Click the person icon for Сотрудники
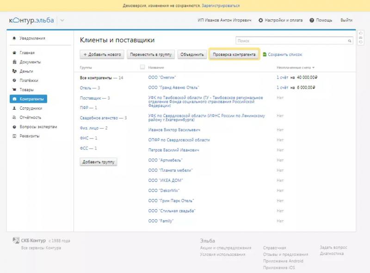Image resolution: width=370 pixels, height=273 pixels. [x=15, y=108]
